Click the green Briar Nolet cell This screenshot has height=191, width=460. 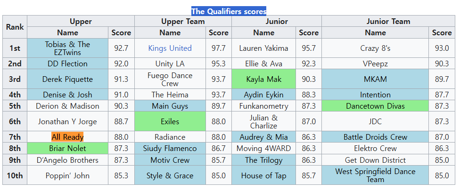coord(68,148)
